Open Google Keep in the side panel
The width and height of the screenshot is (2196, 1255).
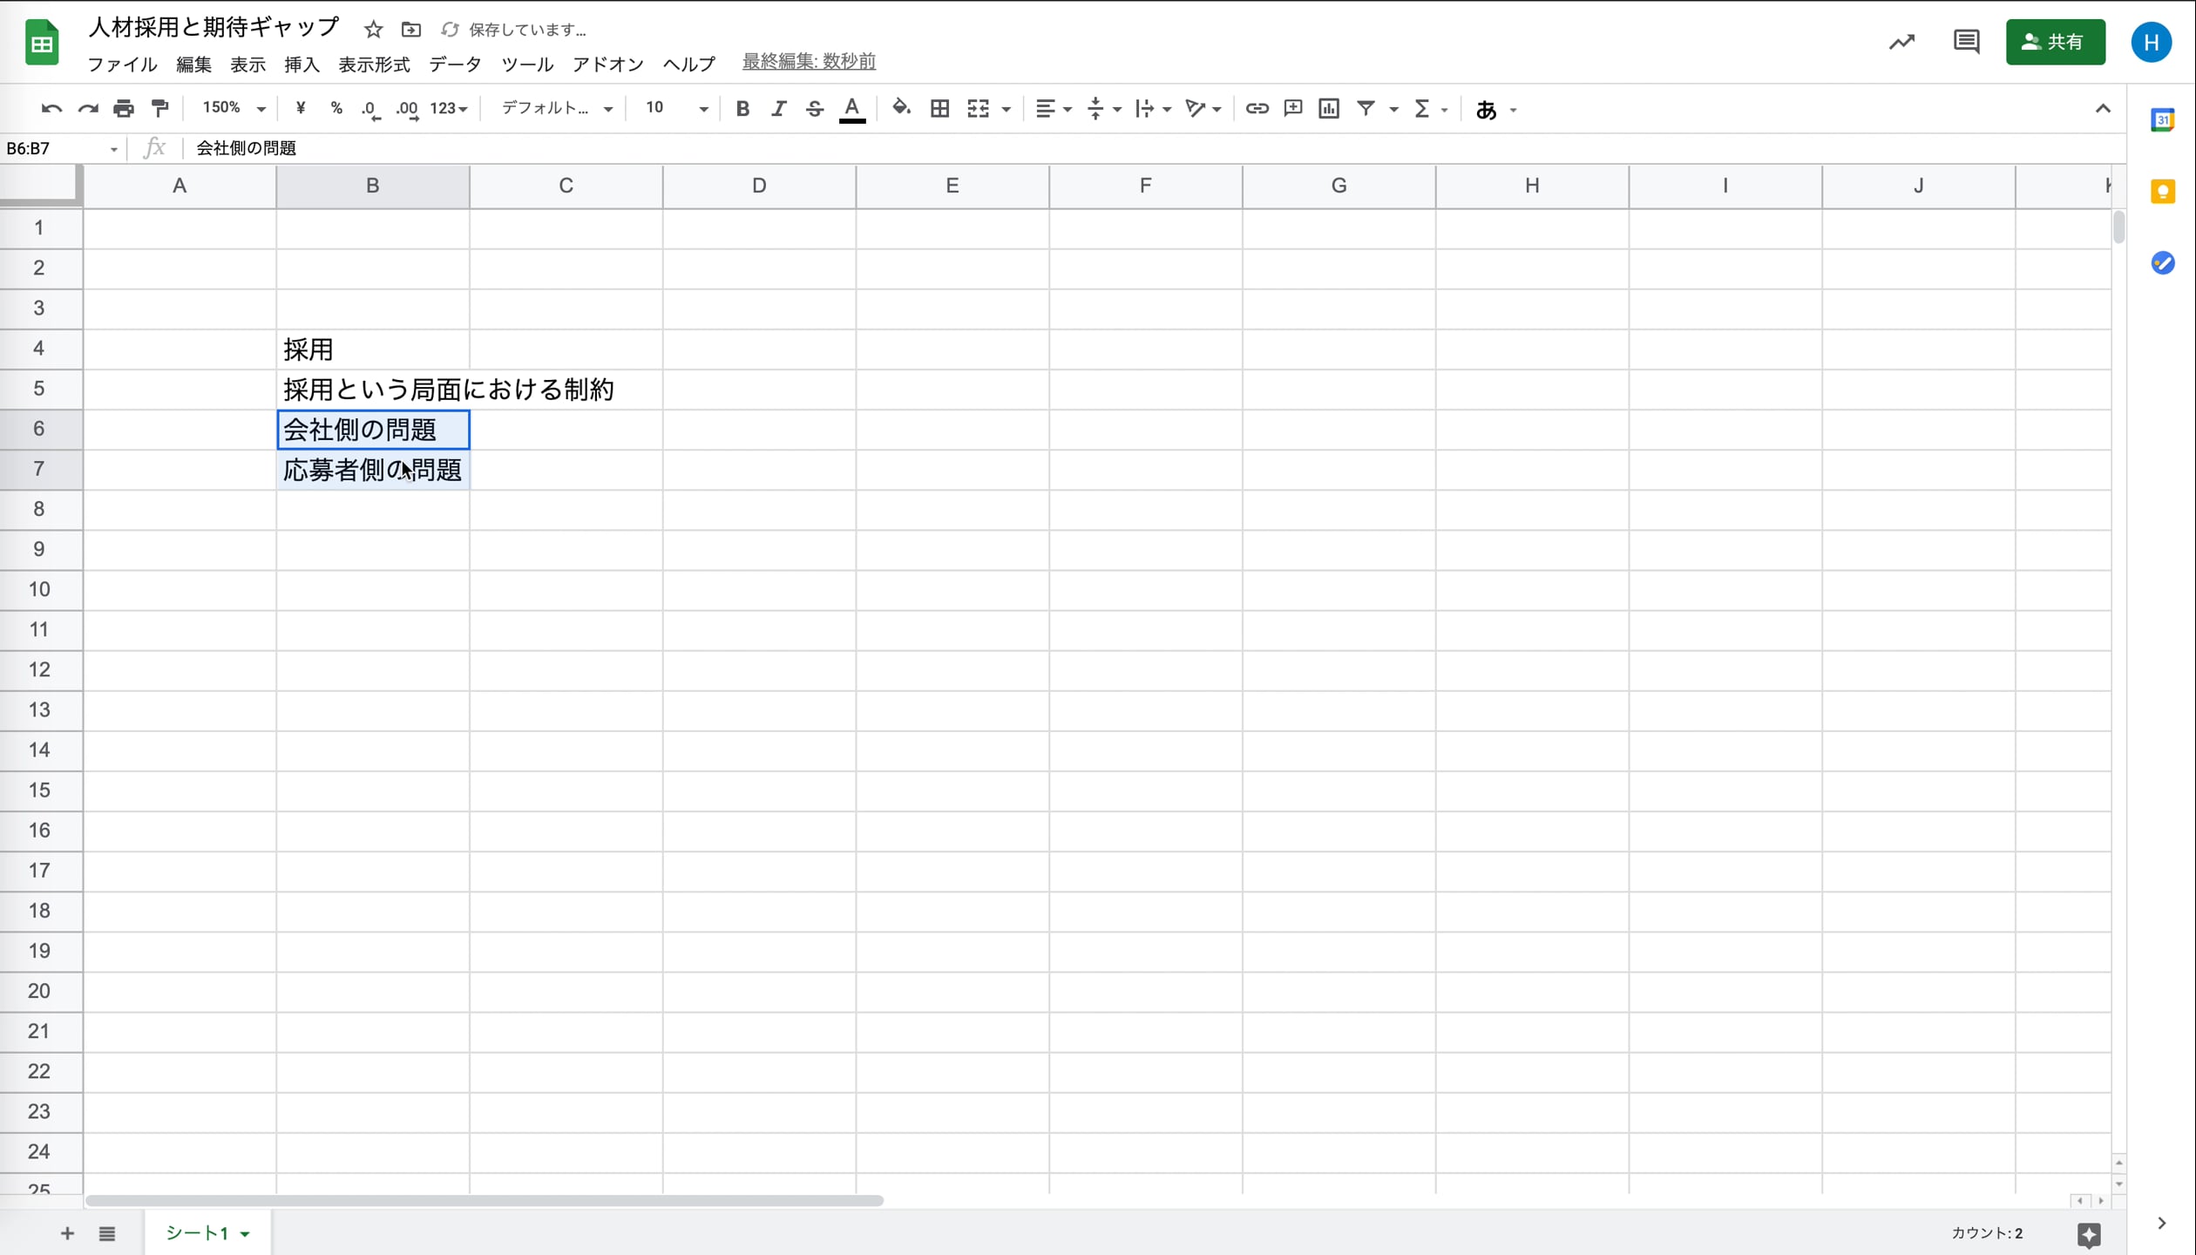point(2163,191)
